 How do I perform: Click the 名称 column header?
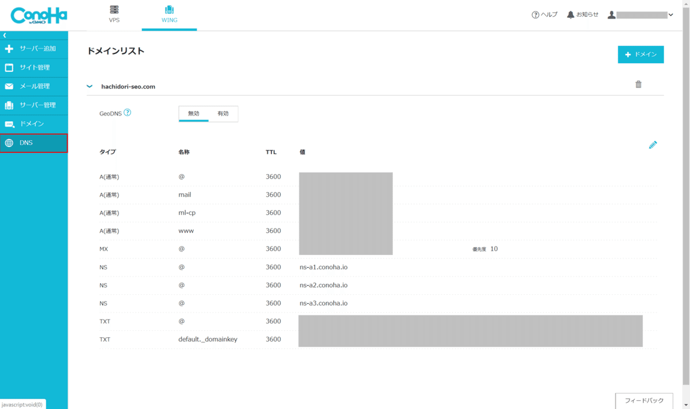(x=184, y=152)
